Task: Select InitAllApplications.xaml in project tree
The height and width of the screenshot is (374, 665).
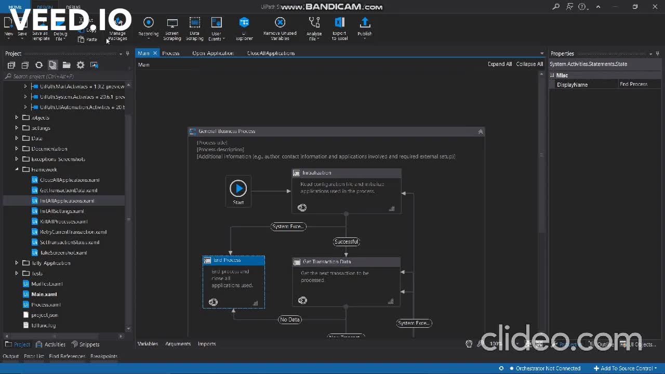Action: 67,201
